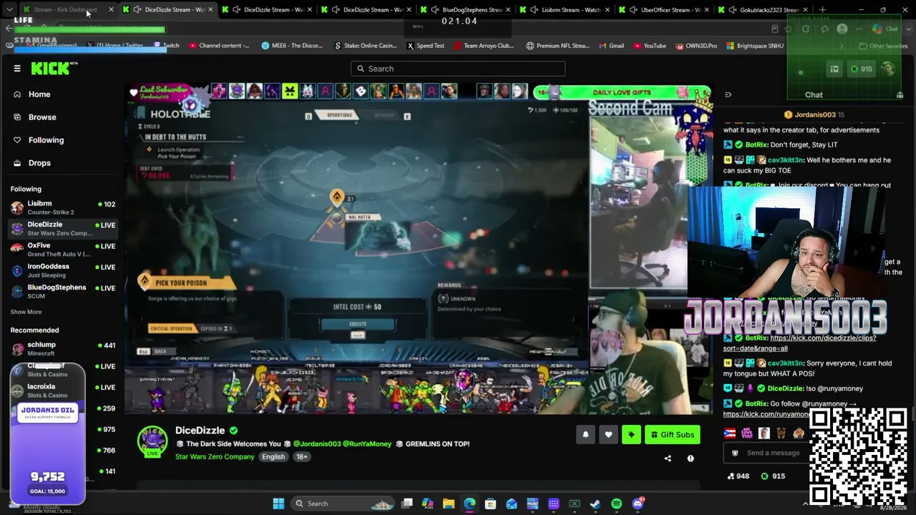Open Other favorites folder
916x515 pixels.
pyautogui.click(x=882, y=46)
